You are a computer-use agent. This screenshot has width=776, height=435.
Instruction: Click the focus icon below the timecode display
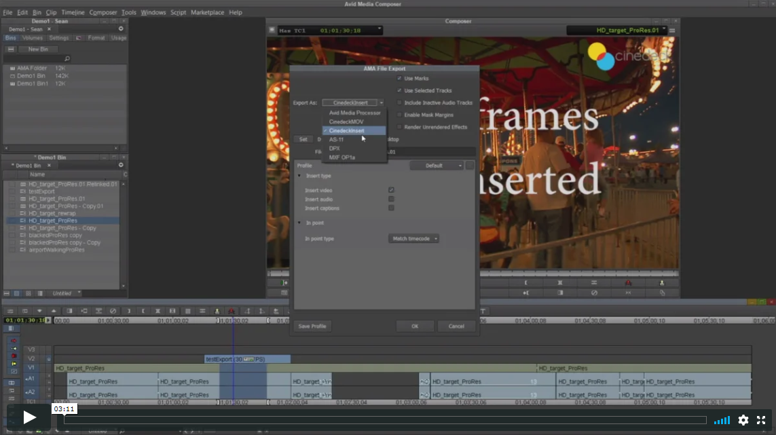click(x=11, y=328)
